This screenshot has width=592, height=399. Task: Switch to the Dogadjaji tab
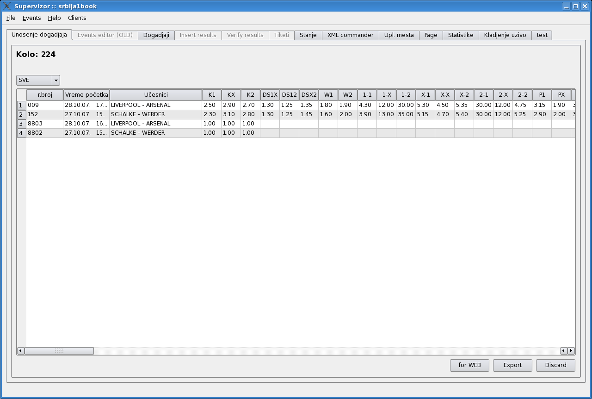156,35
